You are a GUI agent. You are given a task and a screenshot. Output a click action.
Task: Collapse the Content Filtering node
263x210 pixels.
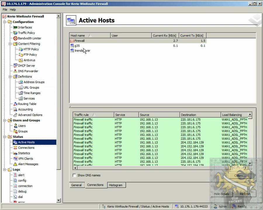[10, 44]
